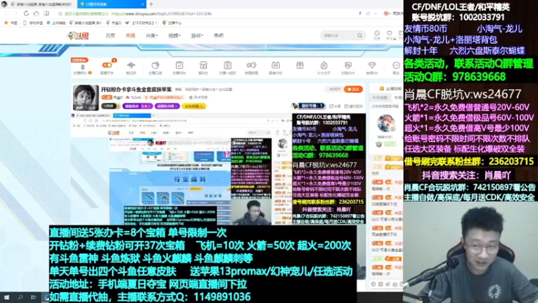Viewport: 538px width, 303px height.
Task: Click the lightning icon in address bar
Action: [360, 13]
